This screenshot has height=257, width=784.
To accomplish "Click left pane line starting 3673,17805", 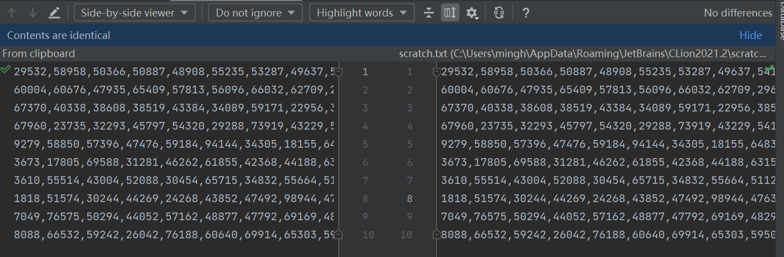I will 174,163.
